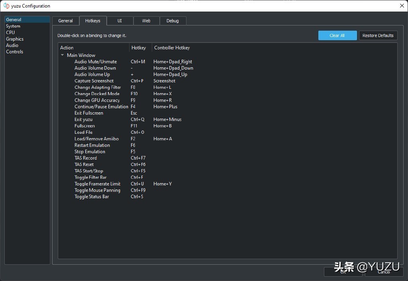This screenshot has height=281, width=408.
Task: Select the Hotkeys tab
Action: pos(93,21)
